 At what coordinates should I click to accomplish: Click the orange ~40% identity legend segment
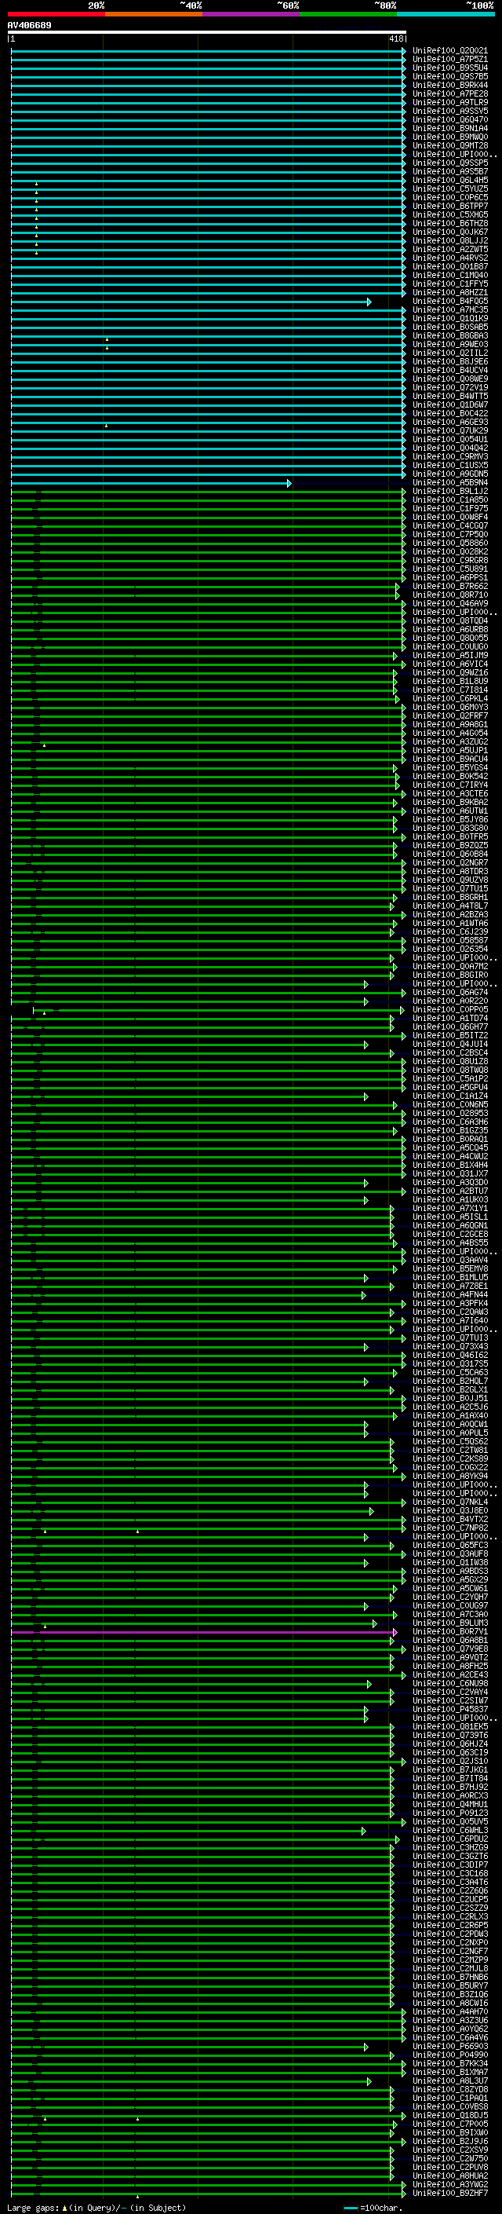154,14
